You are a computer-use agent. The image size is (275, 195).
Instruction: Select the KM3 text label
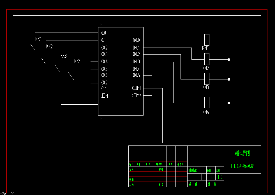pyautogui.click(x=205, y=87)
